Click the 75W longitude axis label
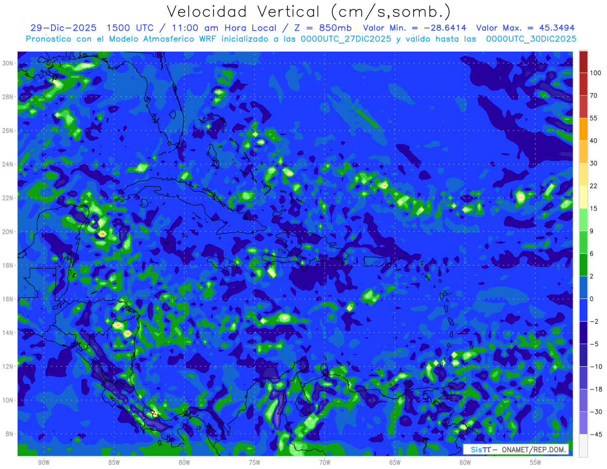607x469 pixels. [x=254, y=462]
